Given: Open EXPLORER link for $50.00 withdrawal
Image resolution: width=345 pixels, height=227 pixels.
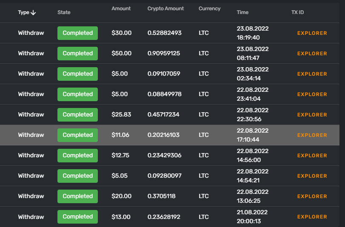Looking at the screenshot, I should click(312, 54).
